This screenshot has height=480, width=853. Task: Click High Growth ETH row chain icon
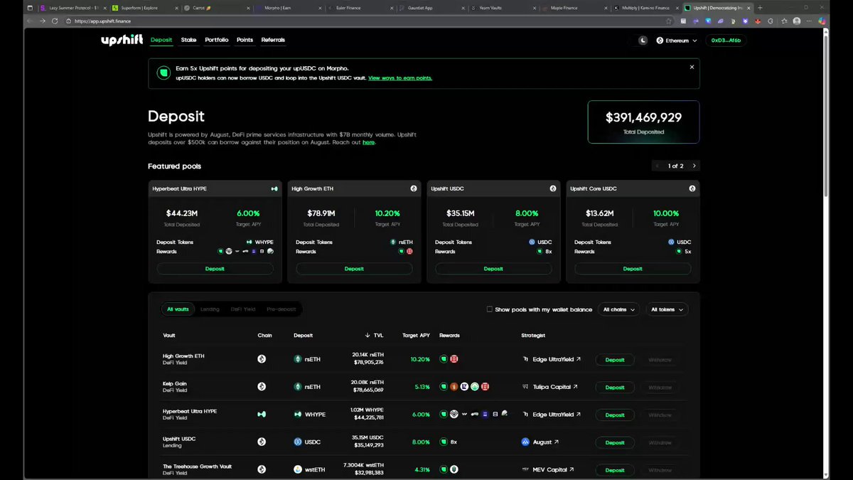point(262,359)
